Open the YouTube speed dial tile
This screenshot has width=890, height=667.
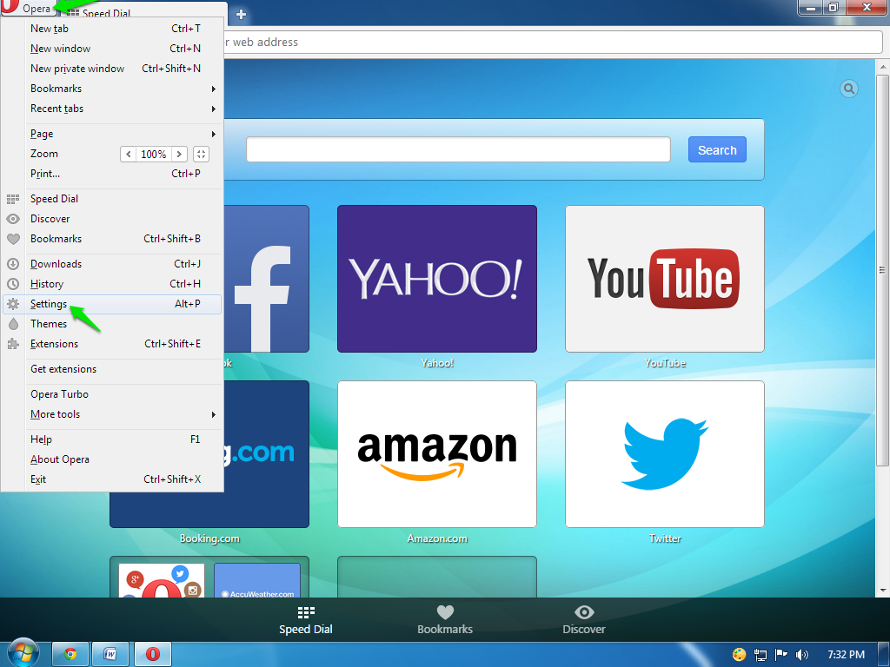pyautogui.click(x=665, y=279)
